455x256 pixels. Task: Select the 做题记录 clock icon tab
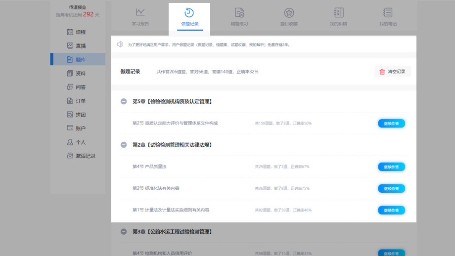(x=189, y=13)
